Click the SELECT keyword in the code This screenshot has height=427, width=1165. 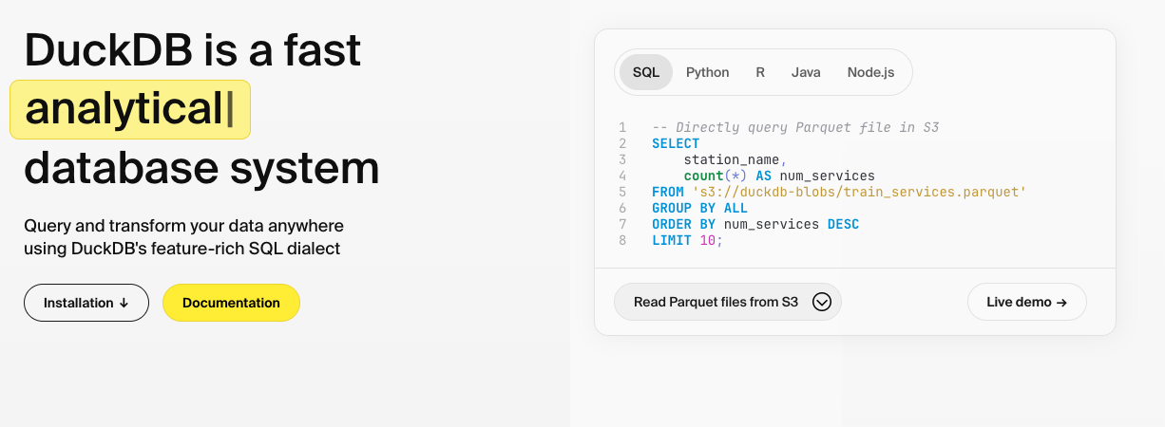675,143
